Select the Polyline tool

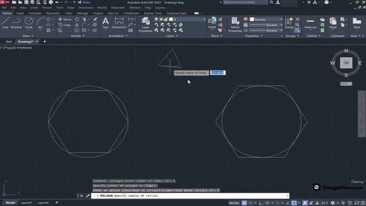point(16,23)
